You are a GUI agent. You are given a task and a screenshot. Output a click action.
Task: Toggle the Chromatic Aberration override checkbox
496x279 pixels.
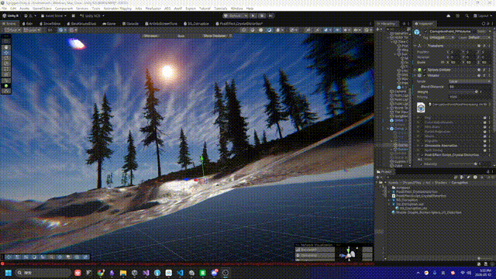422,146
